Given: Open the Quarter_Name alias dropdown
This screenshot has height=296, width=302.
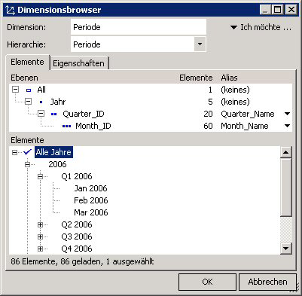Looking at the screenshot, I should point(287,114).
